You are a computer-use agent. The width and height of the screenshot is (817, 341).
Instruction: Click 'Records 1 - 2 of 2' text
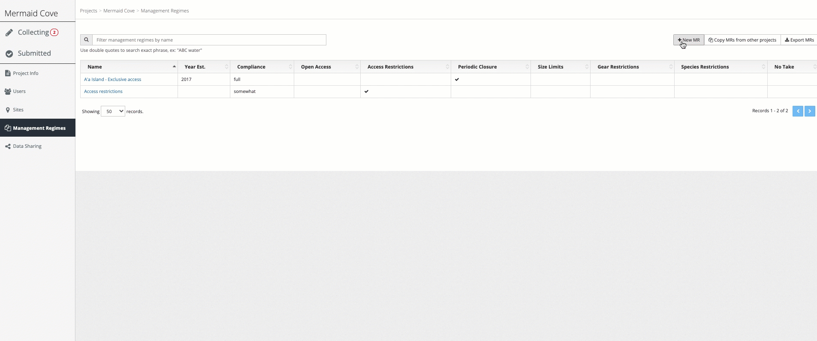tap(770, 111)
